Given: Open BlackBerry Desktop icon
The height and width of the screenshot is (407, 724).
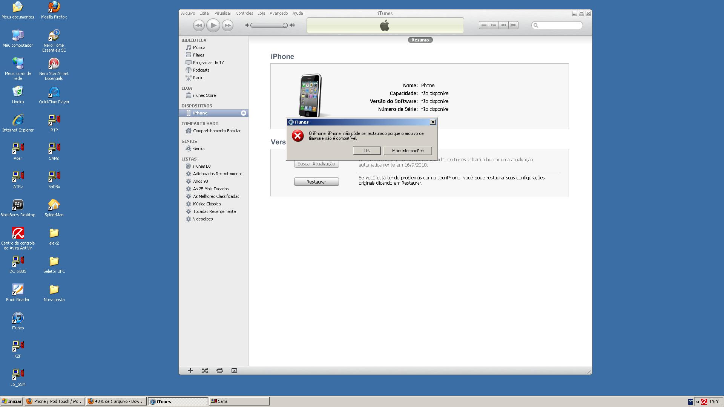Looking at the screenshot, I should (18, 208).
